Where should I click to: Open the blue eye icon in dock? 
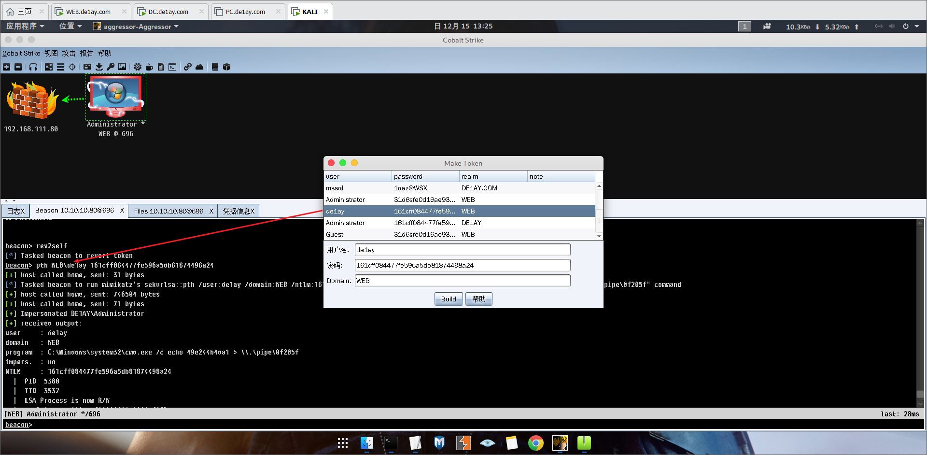[x=488, y=443]
